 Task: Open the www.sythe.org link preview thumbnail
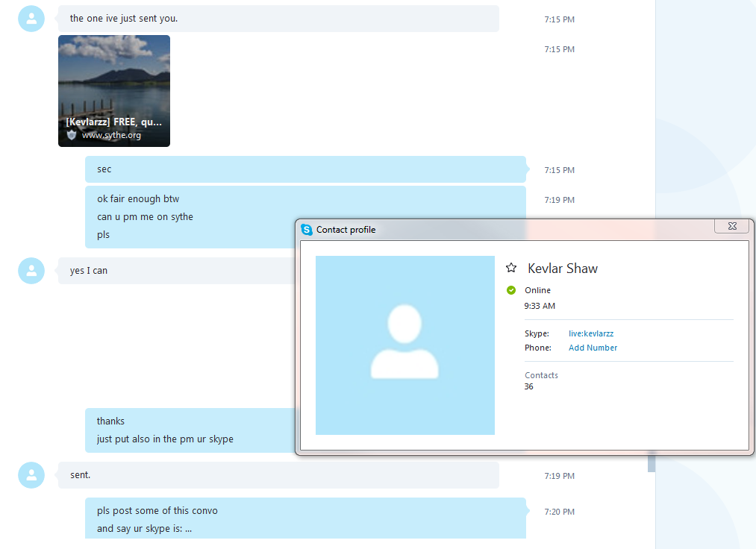[114, 90]
